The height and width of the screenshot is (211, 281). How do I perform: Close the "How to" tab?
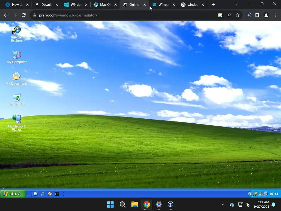point(27,5)
